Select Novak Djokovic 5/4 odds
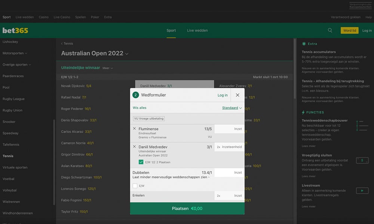 tap(76, 86)
